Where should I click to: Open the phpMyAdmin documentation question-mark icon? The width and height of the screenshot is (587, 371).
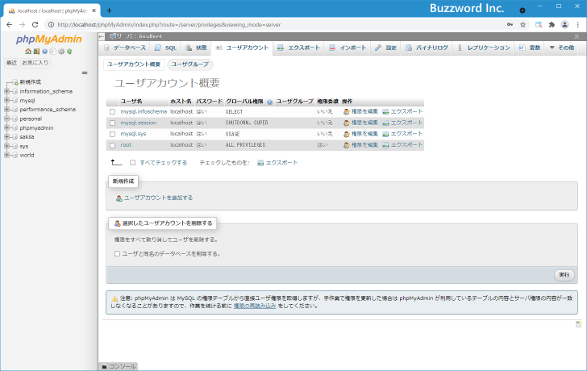pyautogui.click(x=45, y=52)
